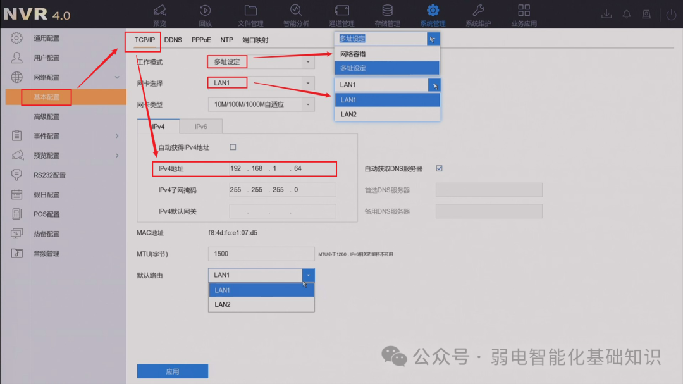Choose LAN1 in 默认路由 list
This screenshot has width=683, height=384.
[261, 290]
